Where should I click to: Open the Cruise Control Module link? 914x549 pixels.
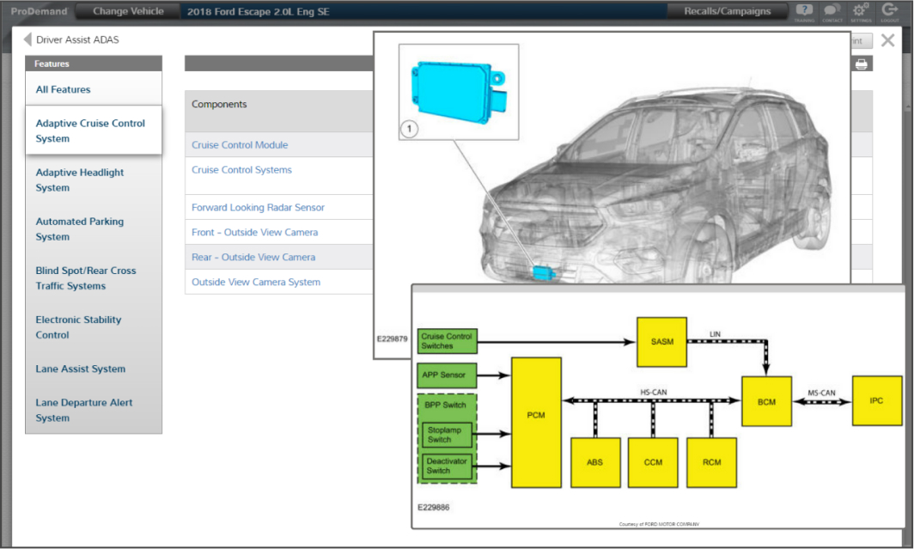point(240,145)
